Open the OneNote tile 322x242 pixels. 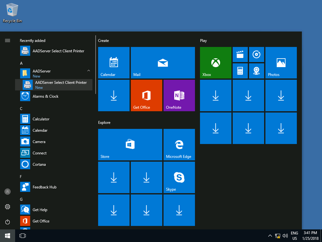179,95
